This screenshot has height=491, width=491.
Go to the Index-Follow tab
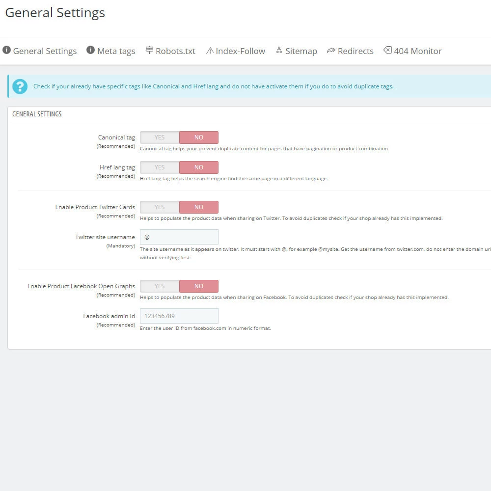coord(241,51)
